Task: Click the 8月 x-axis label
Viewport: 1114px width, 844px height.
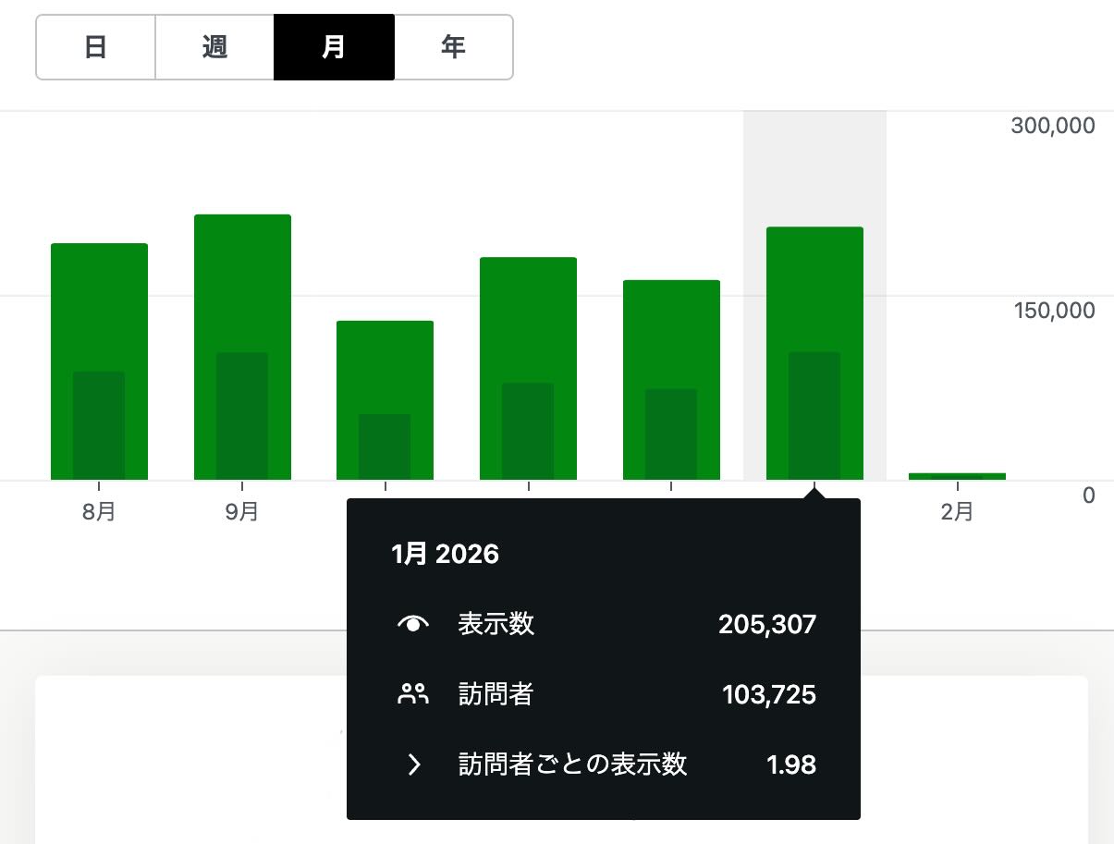Action: point(99,511)
